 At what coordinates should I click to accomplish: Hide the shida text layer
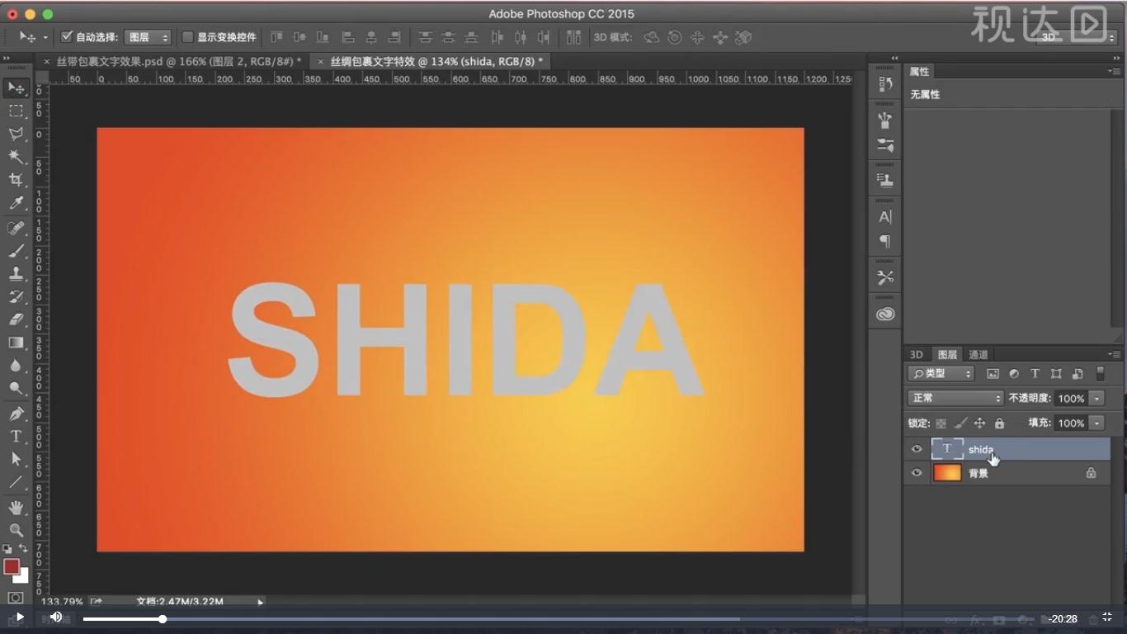(917, 449)
